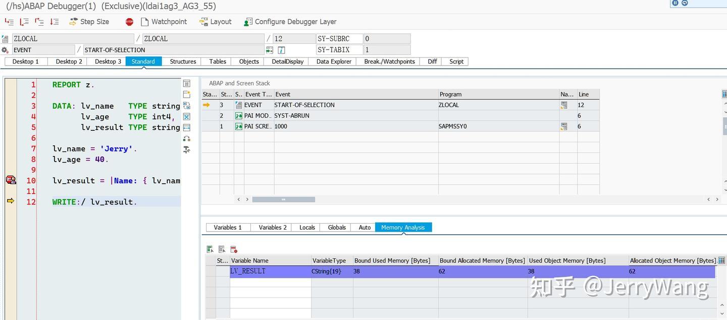The height and width of the screenshot is (320, 727).
Task: Toggle the breakpoint marker on line 10
Action: tap(11, 180)
